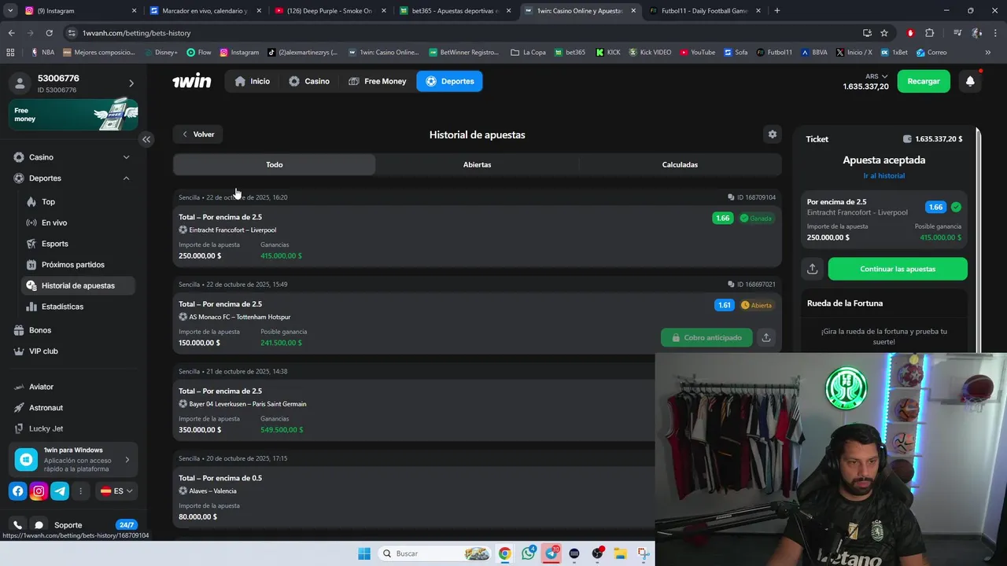Open Snipping Tool from the taskbar

(643, 553)
